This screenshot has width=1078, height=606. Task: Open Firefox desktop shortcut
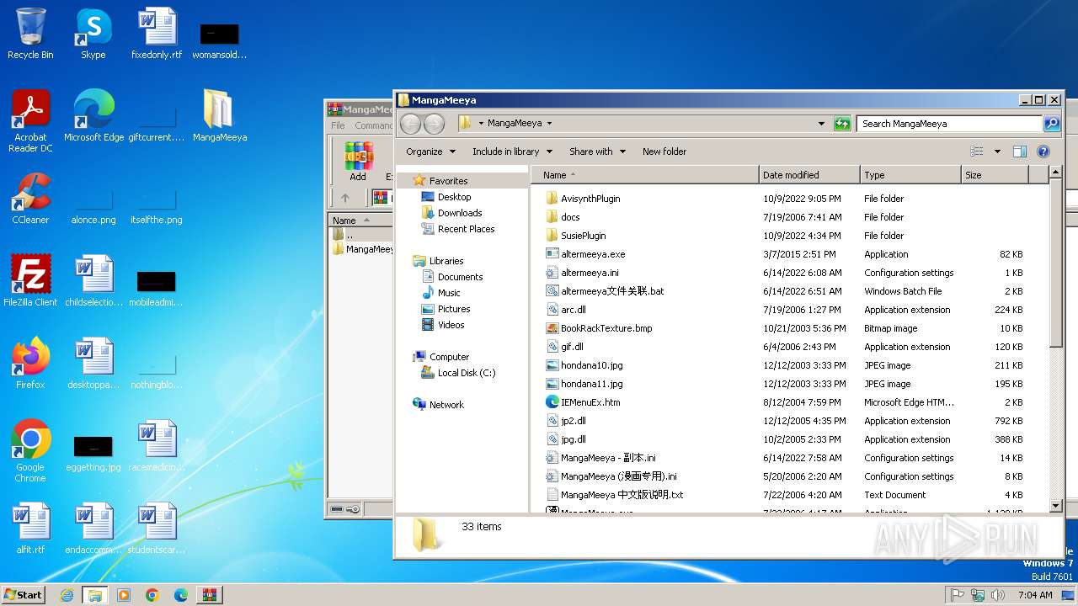[x=30, y=364]
